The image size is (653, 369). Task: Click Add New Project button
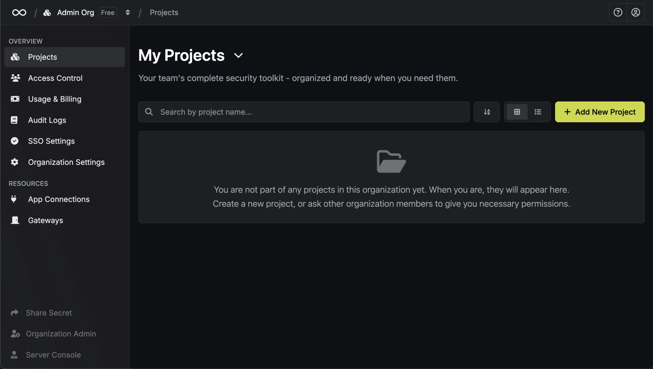(600, 112)
